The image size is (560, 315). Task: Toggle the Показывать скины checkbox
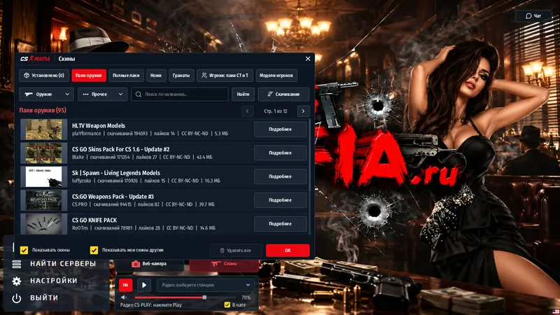tap(24, 250)
